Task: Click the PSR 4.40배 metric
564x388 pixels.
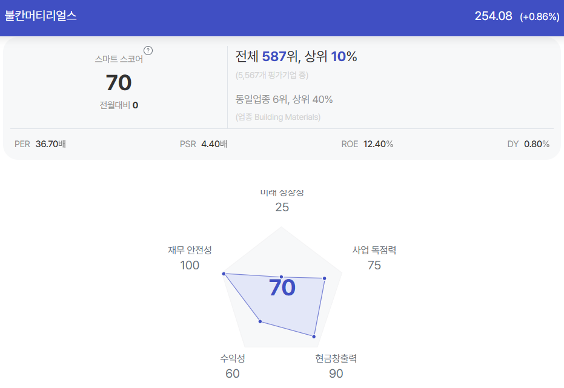Action: 204,144
